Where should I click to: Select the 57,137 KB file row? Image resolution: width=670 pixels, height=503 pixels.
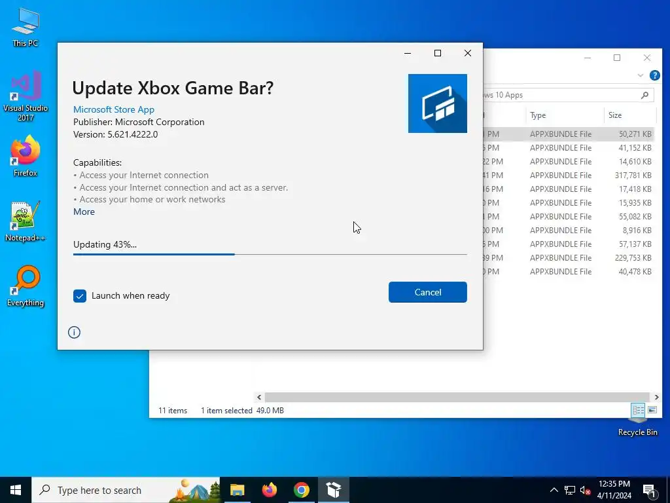pyautogui.click(x=569, y=244)
